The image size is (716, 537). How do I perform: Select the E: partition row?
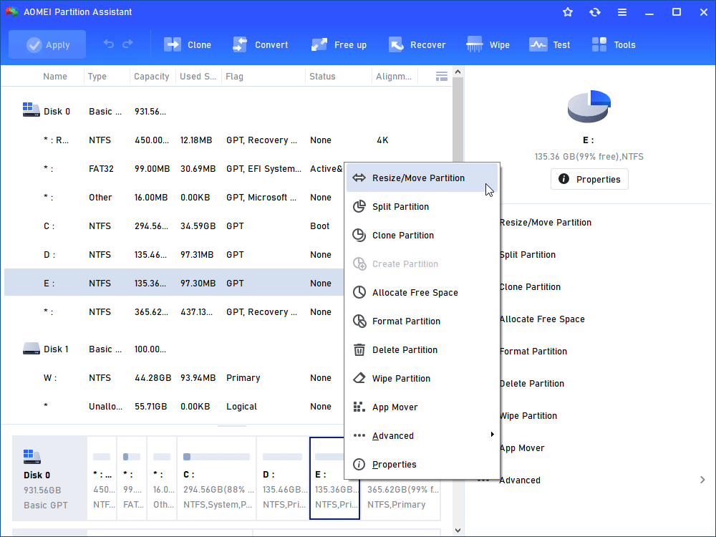click(173, 283)
